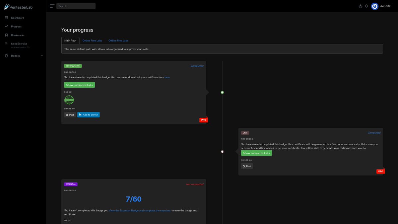This screenshot has height=224, width=398.
Task: Open the user avatar menu
Action: coord(375,6)
